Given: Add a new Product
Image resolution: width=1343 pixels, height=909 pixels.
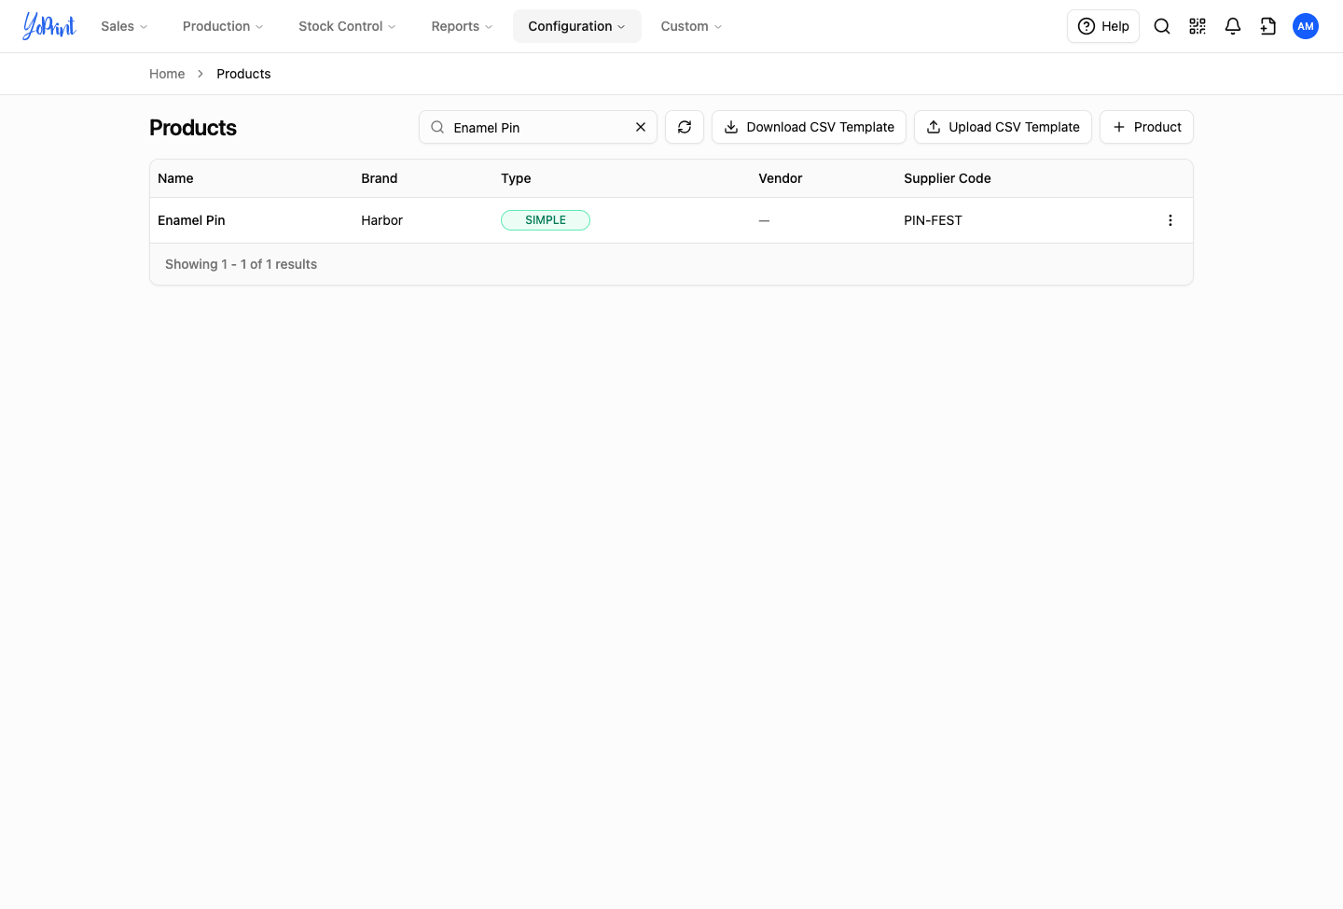Looking at the screenshot, I should click(1146, 127).
